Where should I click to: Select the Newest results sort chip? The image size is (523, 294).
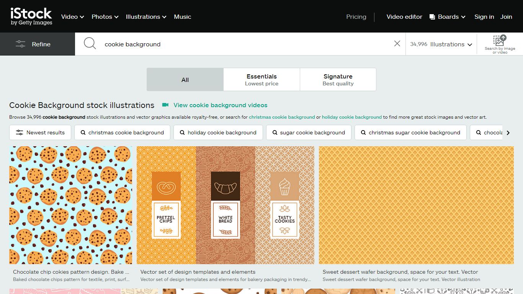tap(40, 132)
